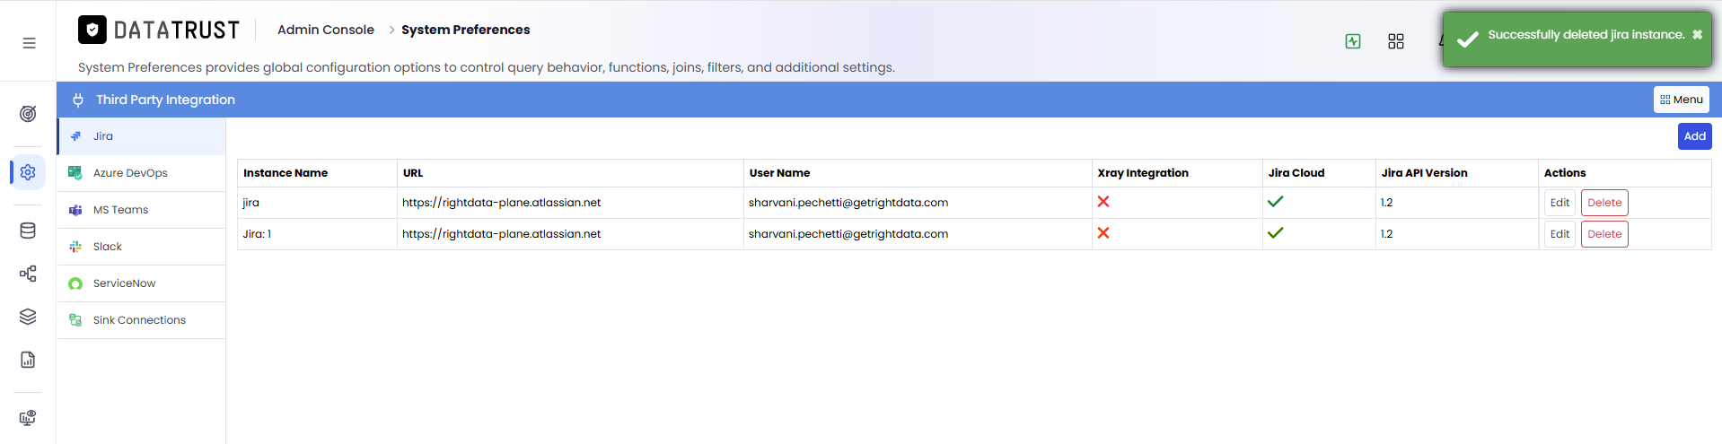This screenshot has width=1722, height=444.
Task: Click the Azure DevOps logo icon
Action: (x=75, y=173)
